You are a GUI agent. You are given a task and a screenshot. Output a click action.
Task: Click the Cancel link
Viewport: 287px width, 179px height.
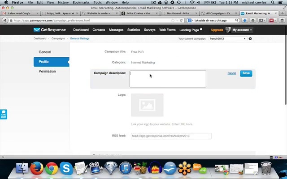[x=231, y=73]
